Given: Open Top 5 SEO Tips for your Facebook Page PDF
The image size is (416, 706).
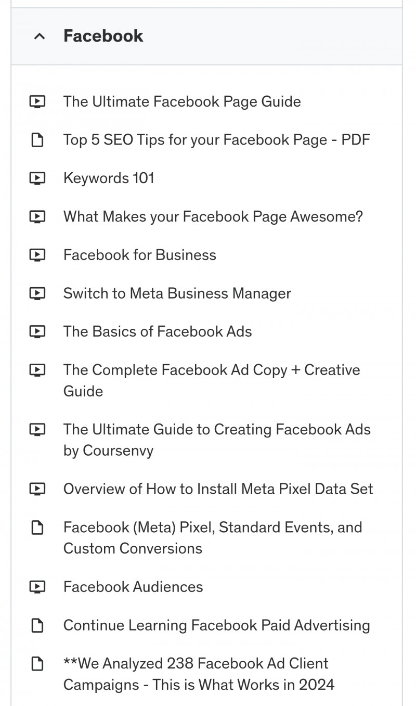Looking at the screenshot, I should [x=217, y=140].
